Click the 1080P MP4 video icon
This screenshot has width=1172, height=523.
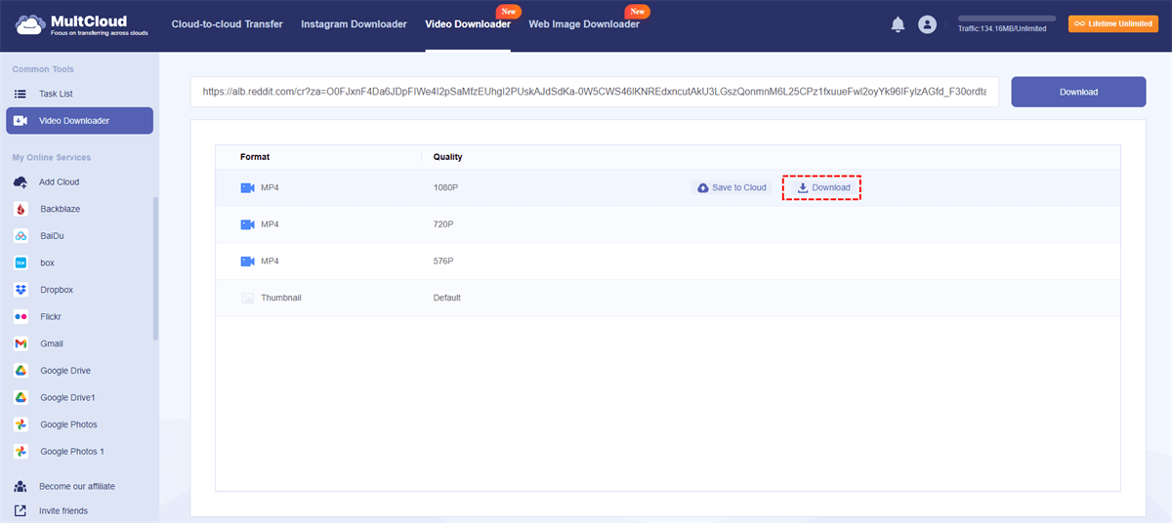tap(247, 187)
